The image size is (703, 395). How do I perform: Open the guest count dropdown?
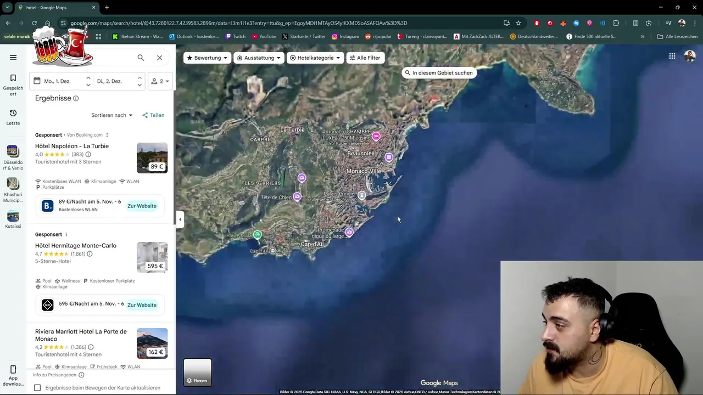coord(160,81)
